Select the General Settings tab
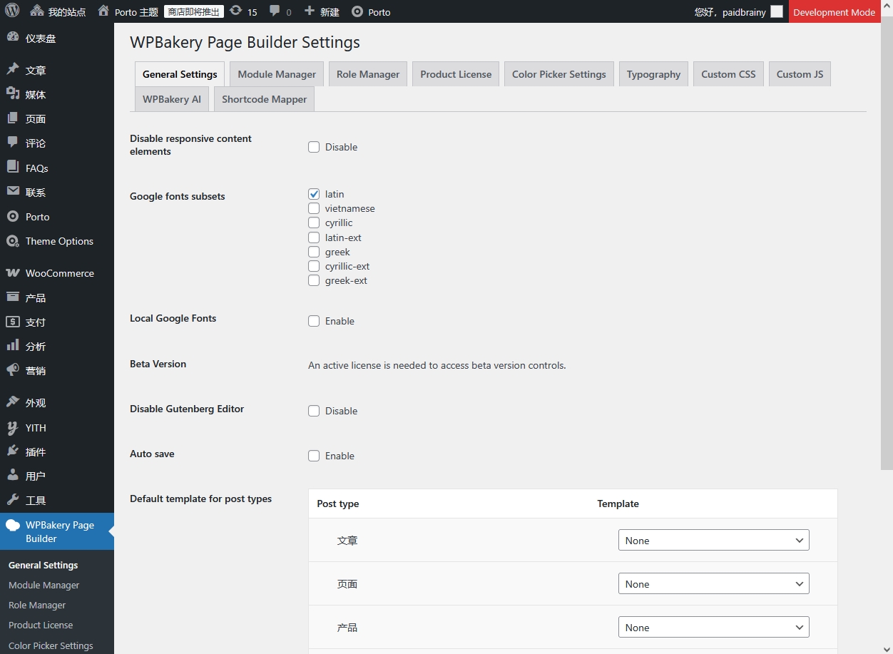 180,74
